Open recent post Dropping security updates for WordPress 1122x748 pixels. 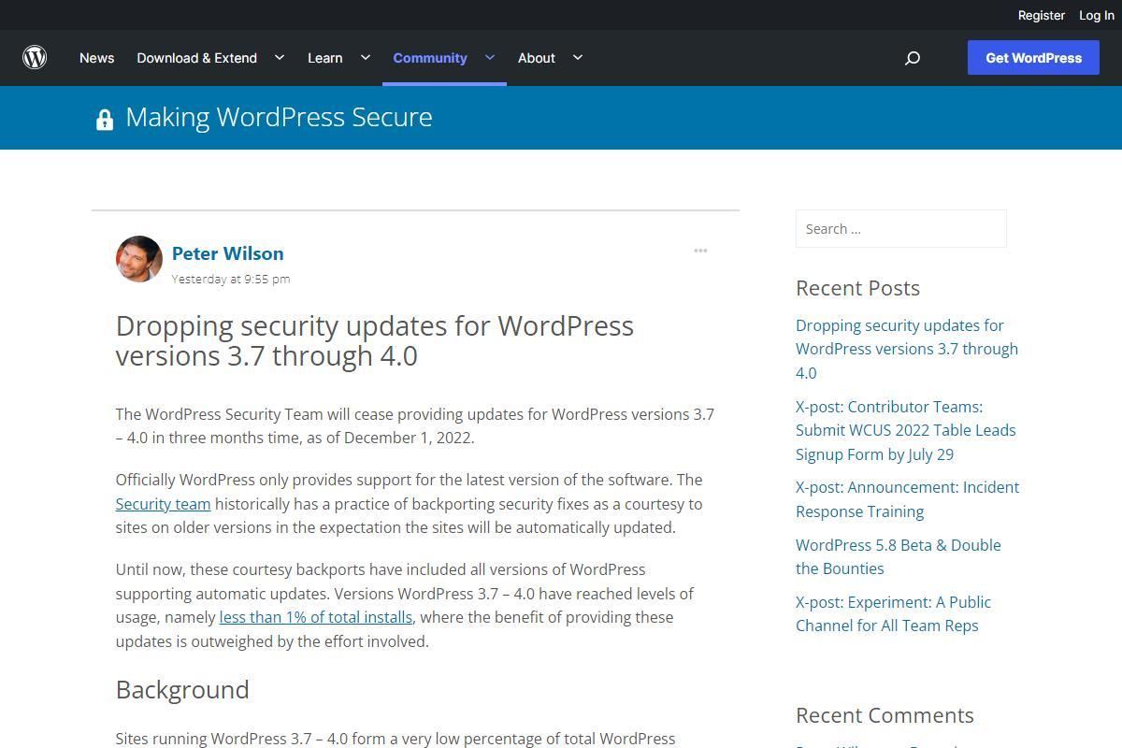point(907,349)
